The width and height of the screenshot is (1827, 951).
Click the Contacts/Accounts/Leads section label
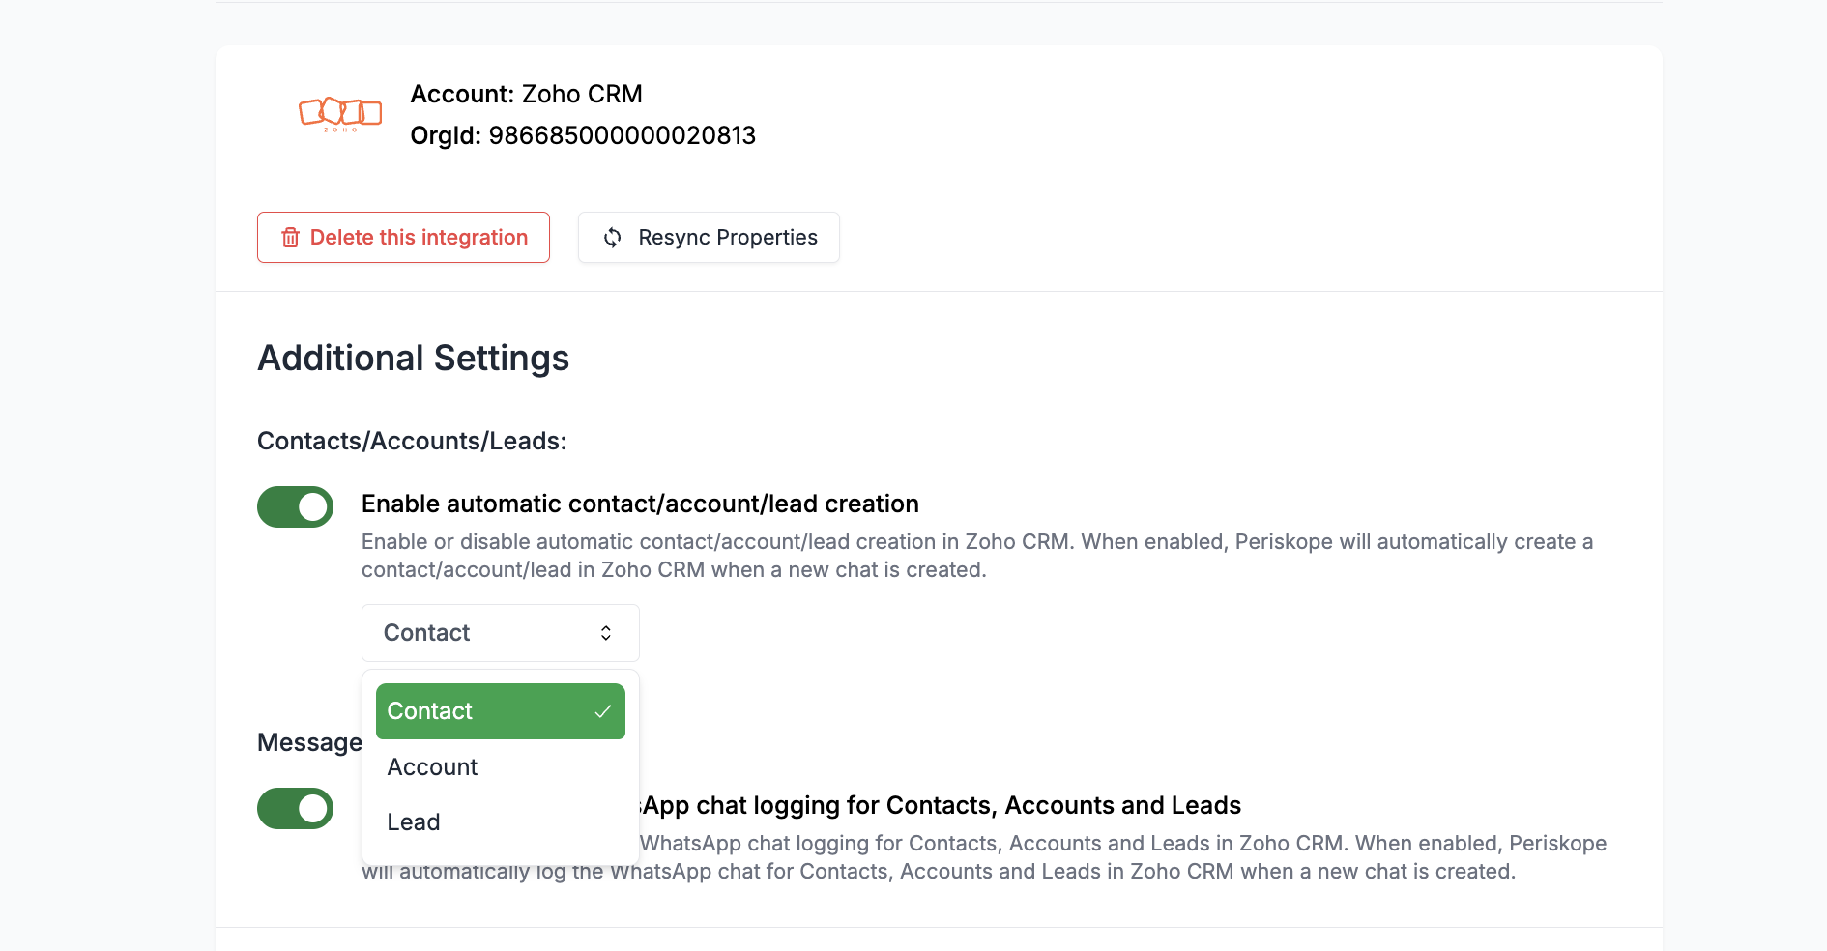(412, 442)
